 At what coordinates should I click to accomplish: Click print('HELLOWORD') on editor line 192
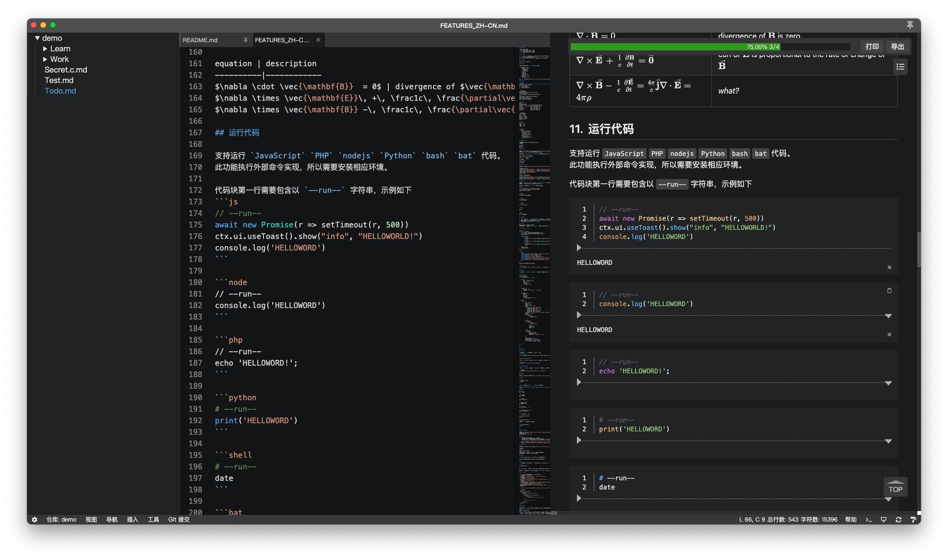pyautogui.click(x=256, y=420)
